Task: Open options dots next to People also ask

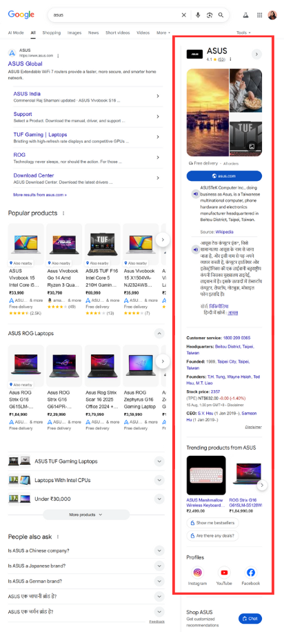Action: coord(58,537)
